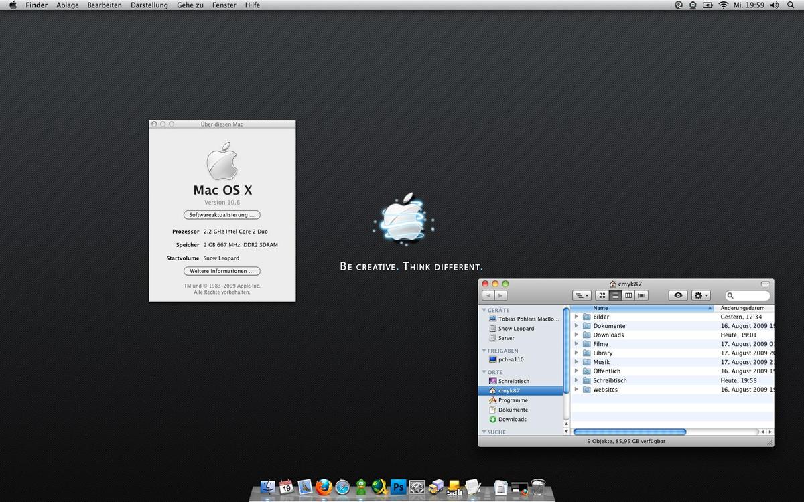
Task: Open the Apple menu
Action: [13, 5]
